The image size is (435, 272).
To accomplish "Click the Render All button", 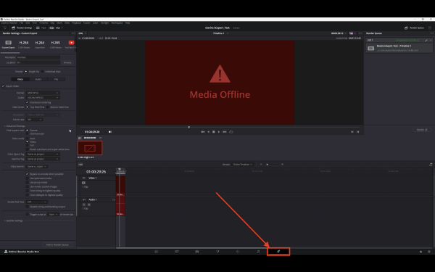I will [422, 130].
